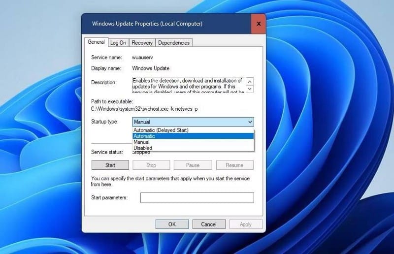Switch to the Dependencies tab
This screenshot has width=394, height=254.
pos(174,43)
